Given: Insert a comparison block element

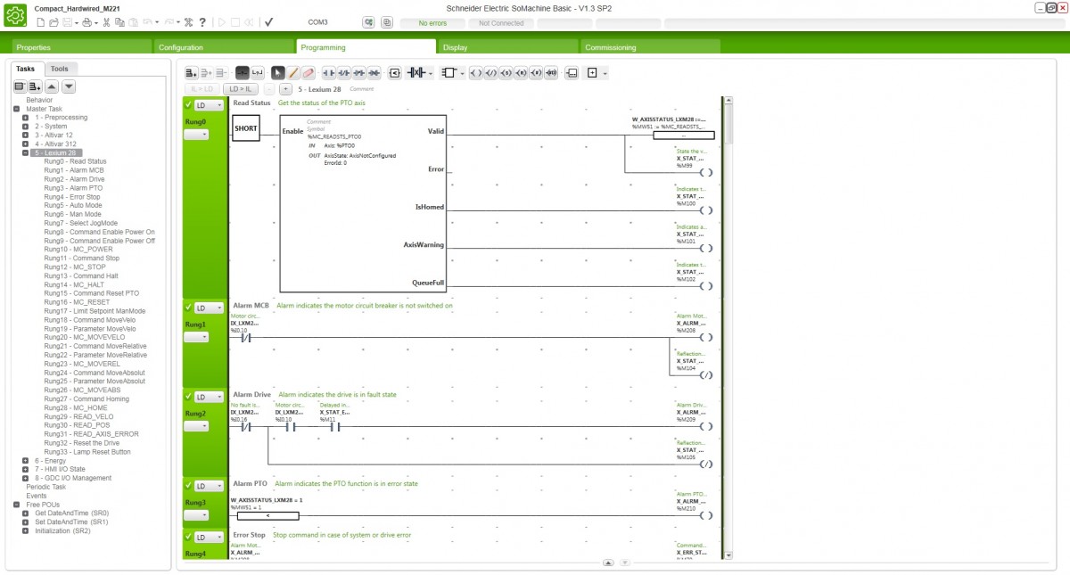Looking at the screenshot, I should [394, 73].
